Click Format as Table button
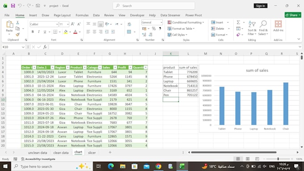Viewport: 304px width, 171px height. coord(181,29)
